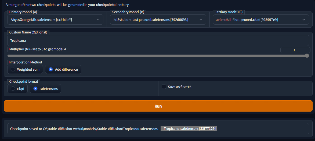315x141 pixels.
Task: Click the Multiplier value box showing 1
Action: point(295,50)
